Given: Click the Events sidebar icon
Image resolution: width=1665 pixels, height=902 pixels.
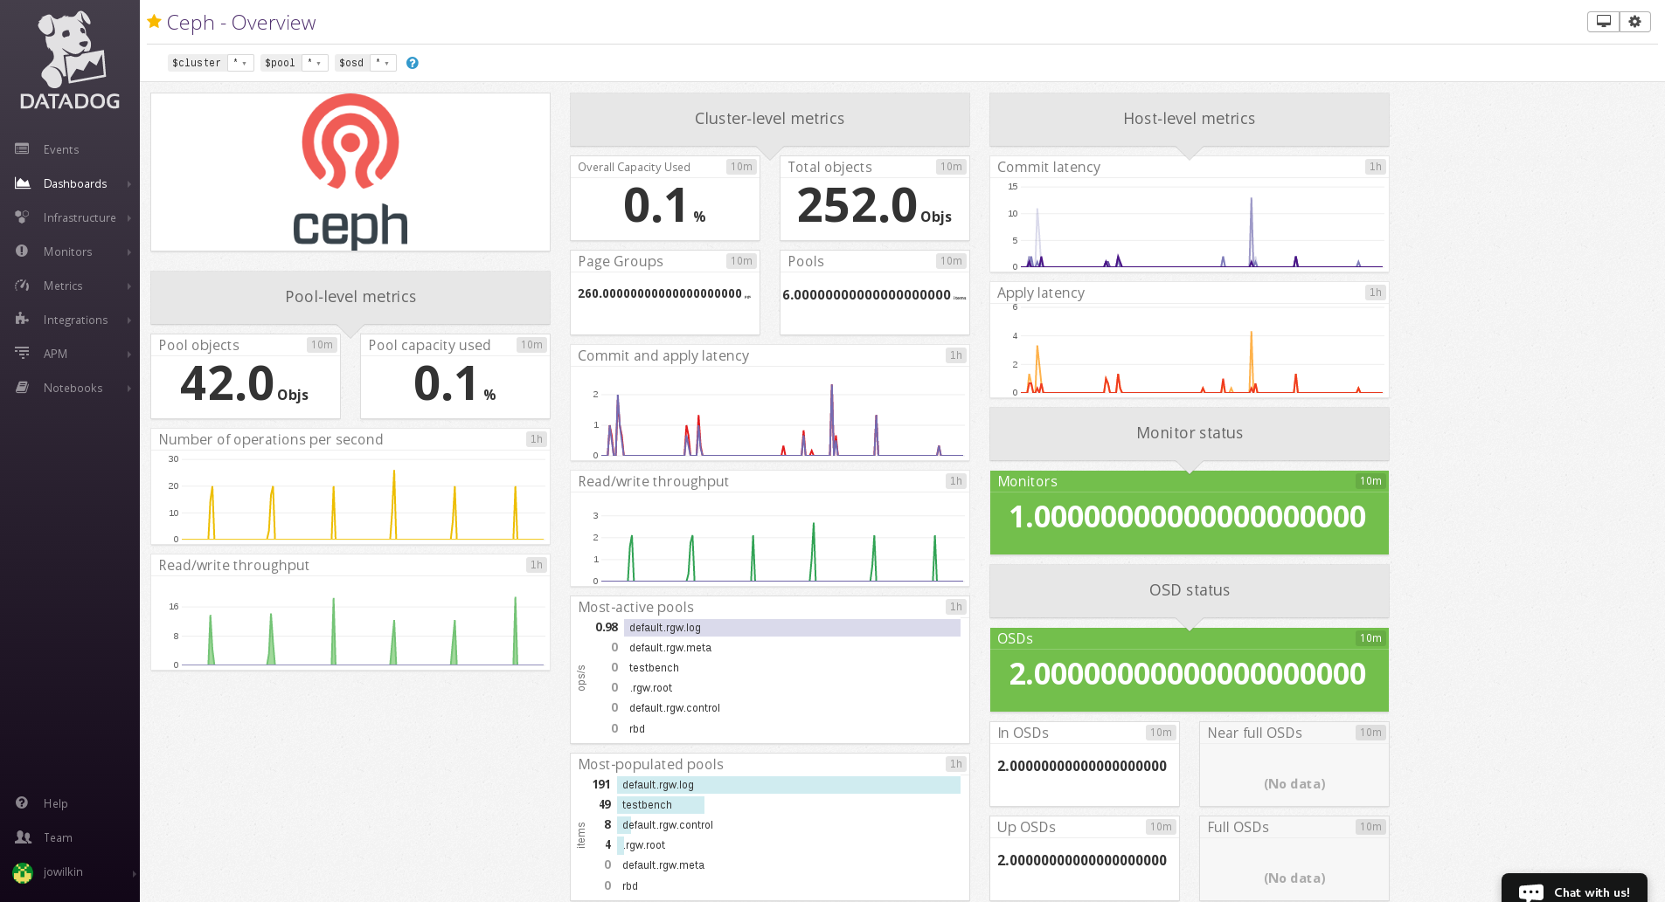Looking at the screenshot, I should [22, 149].
